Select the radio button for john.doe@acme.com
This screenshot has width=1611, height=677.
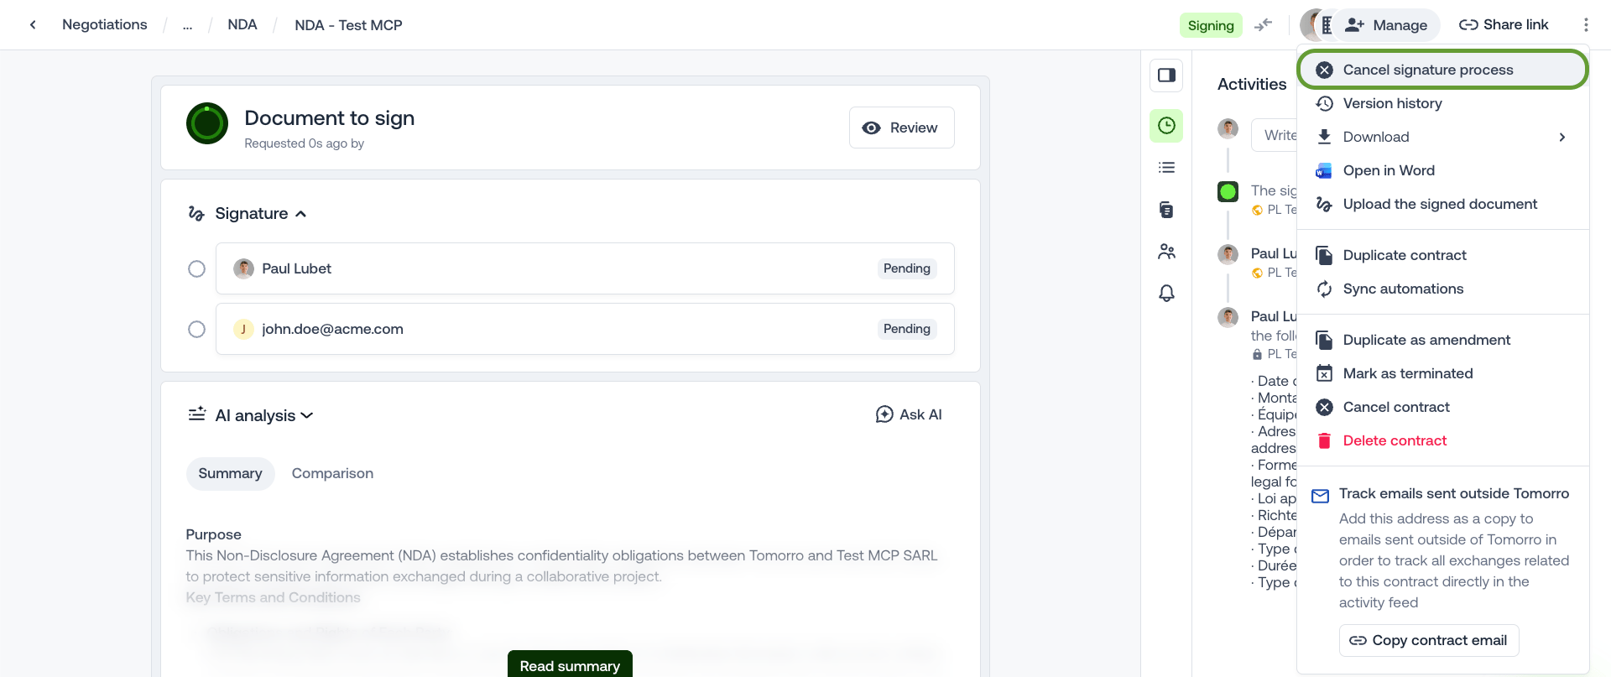[196, 329]
